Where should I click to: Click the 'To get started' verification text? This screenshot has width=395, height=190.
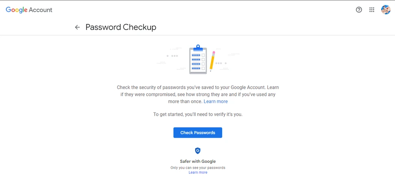[x=197, y=114]
